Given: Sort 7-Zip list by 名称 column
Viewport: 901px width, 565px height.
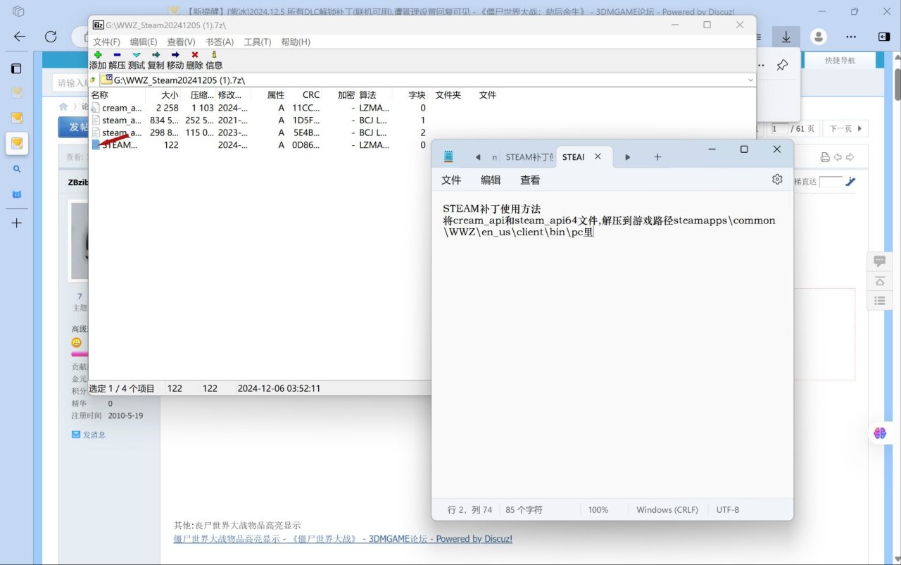Looking at the screenshot, I should (x=117, y=95).
